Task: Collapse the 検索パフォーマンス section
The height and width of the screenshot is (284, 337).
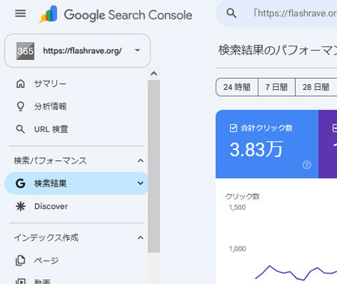Action: 141,160
